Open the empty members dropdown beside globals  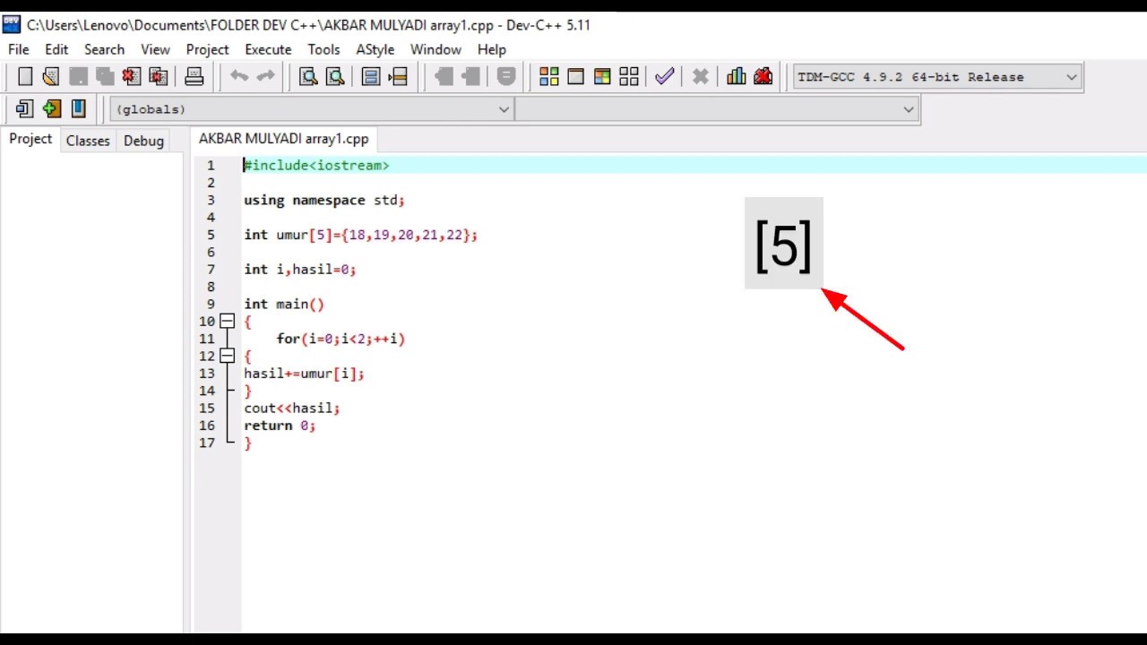pyautogui.click(x=717, y=109)
